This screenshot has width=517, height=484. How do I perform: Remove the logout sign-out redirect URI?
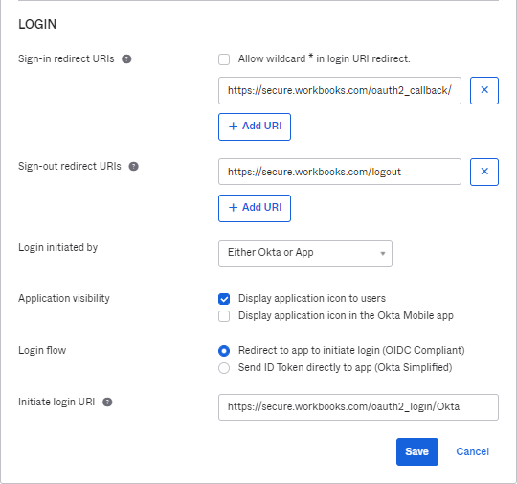coord(484,172)
